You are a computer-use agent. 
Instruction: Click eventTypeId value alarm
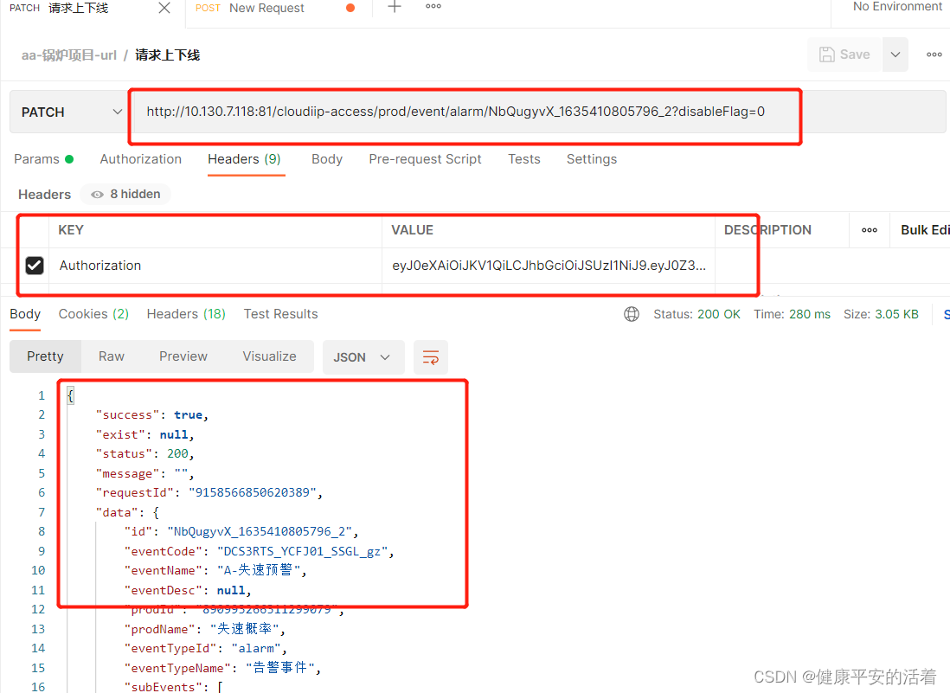256,649
